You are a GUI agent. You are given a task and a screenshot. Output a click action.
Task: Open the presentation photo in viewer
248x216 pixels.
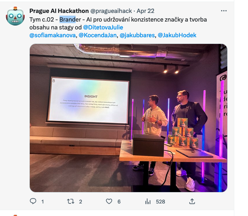(129, 118)
